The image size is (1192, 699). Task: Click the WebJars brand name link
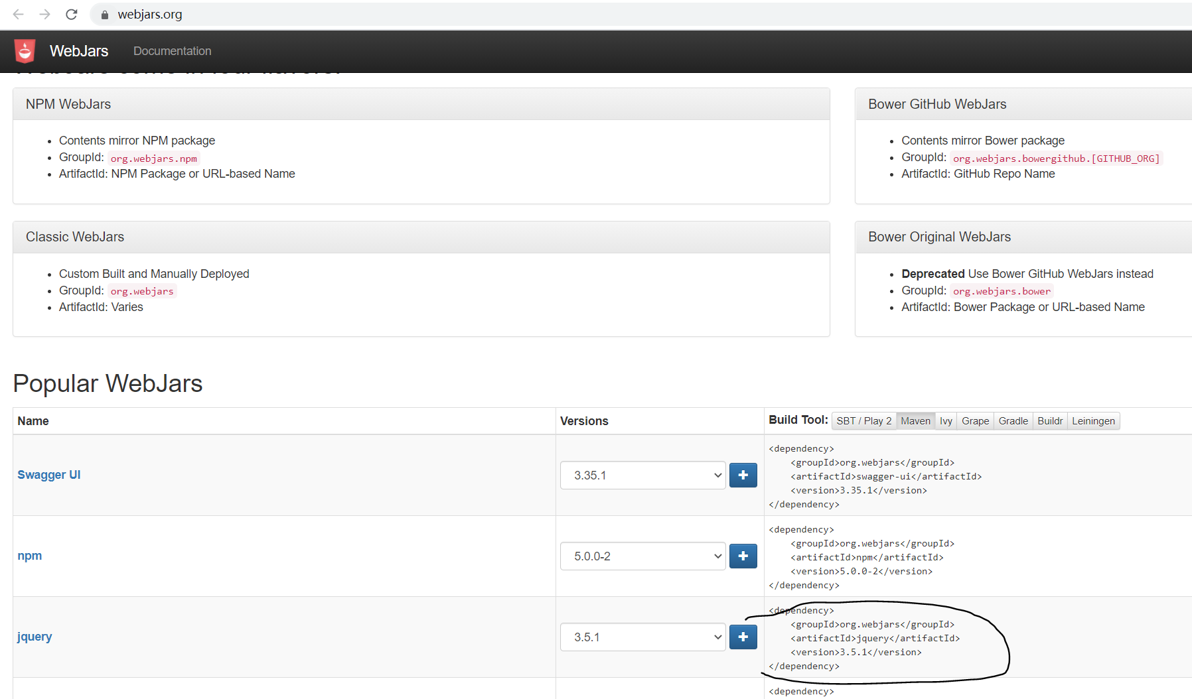coord(79,51)
